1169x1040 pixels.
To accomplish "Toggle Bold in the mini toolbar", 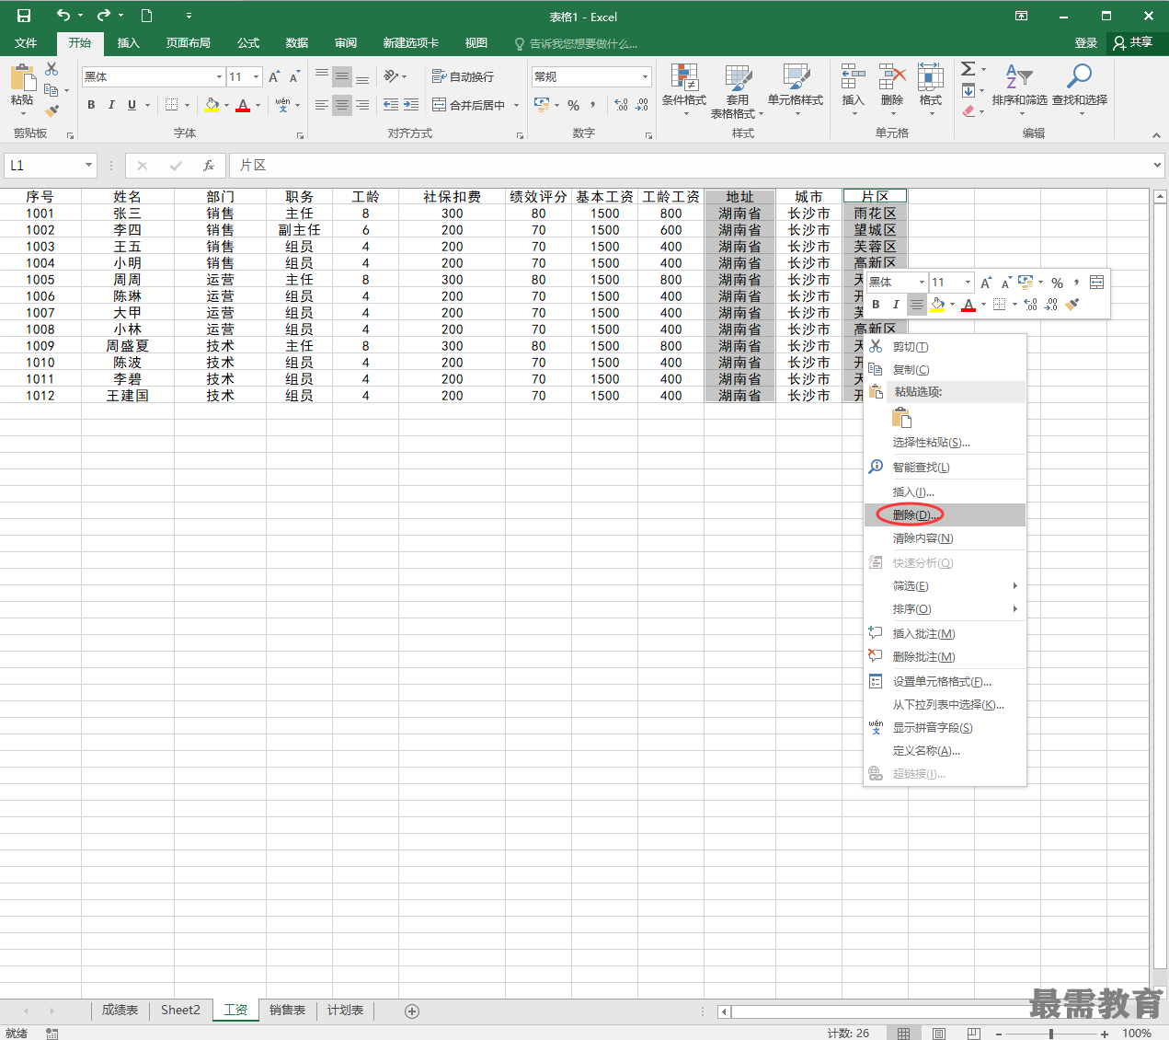I will [876, 305].
